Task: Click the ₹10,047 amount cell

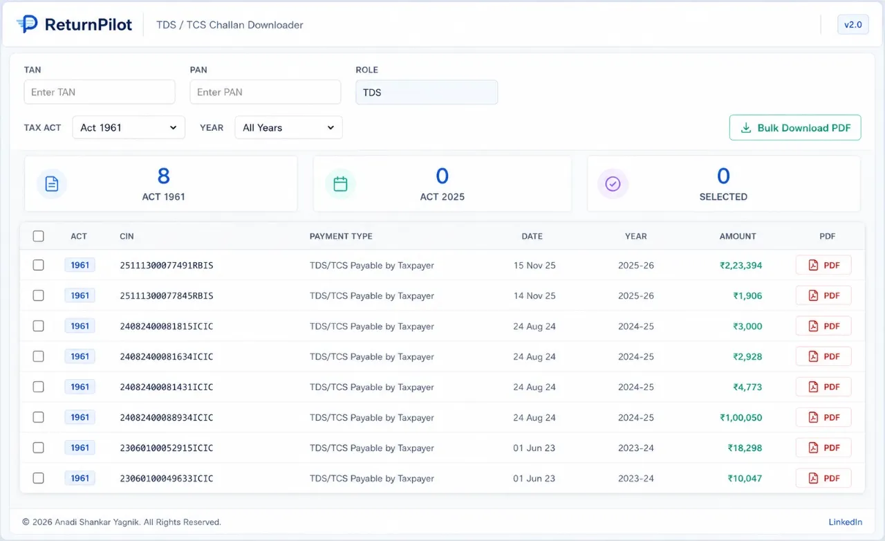Action: tap(745, 478)
